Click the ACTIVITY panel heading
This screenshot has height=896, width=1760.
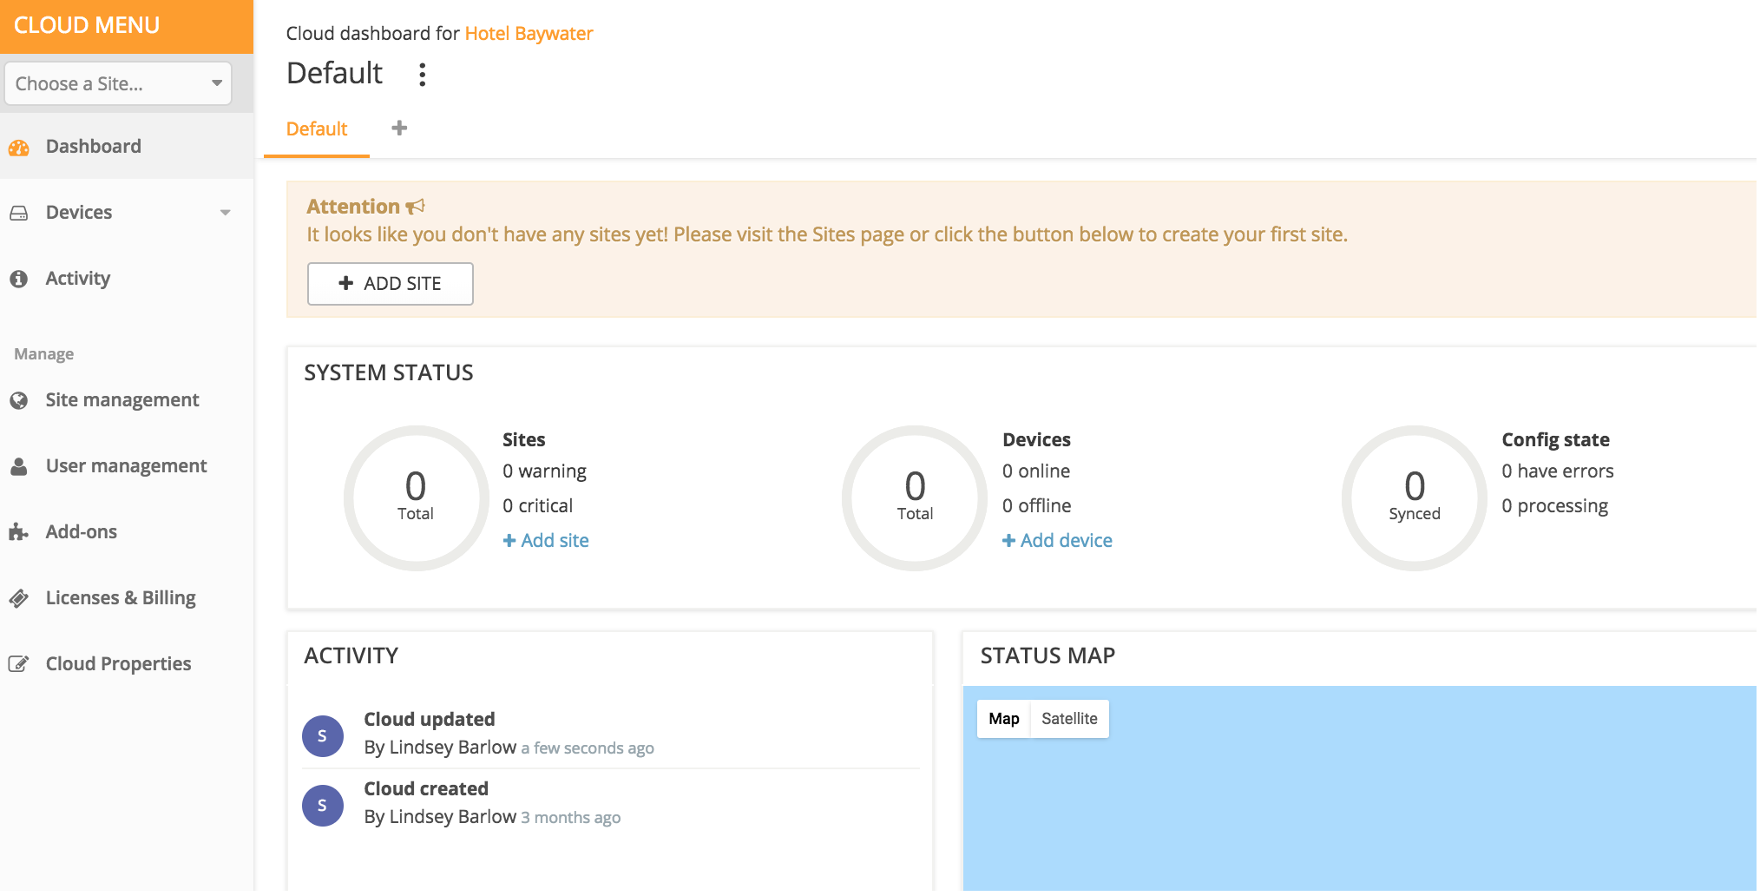[351, 656]
